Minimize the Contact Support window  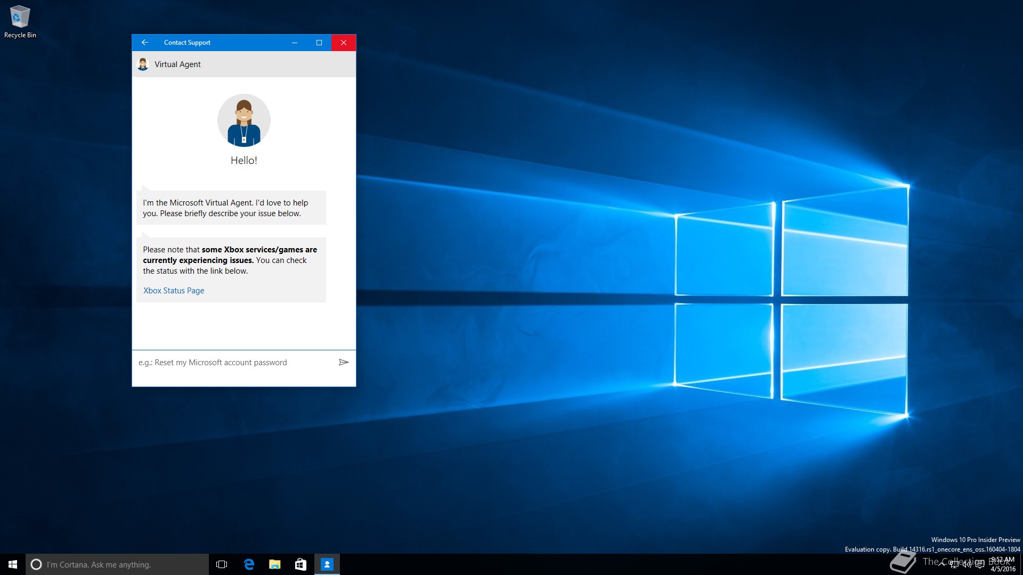[294, 43]
